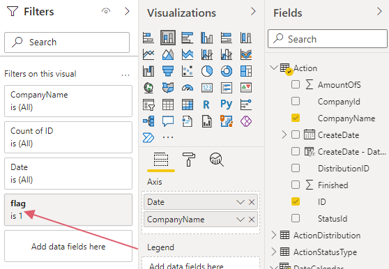The height and width of the screenshot is (269, 389).
Task: Remove Date from the Axis well
Action: pos(252,202)
